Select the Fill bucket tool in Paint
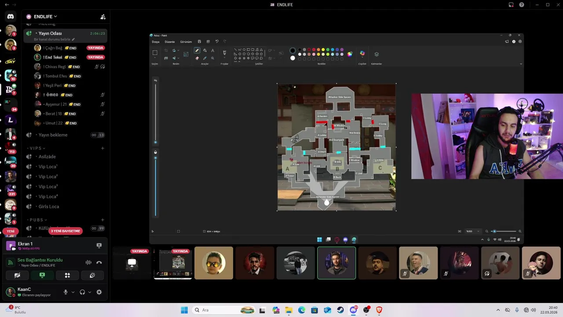563x317 pixels. click(x=205, y=51)
